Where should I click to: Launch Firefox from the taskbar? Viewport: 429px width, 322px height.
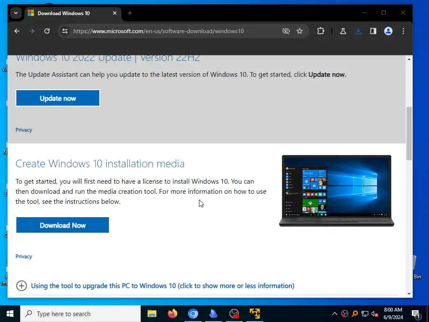click(x=172, y=314)
